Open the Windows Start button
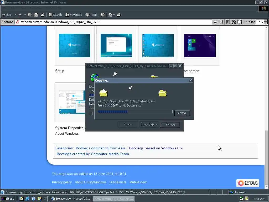The image size is (269, 202). point(8,199)
